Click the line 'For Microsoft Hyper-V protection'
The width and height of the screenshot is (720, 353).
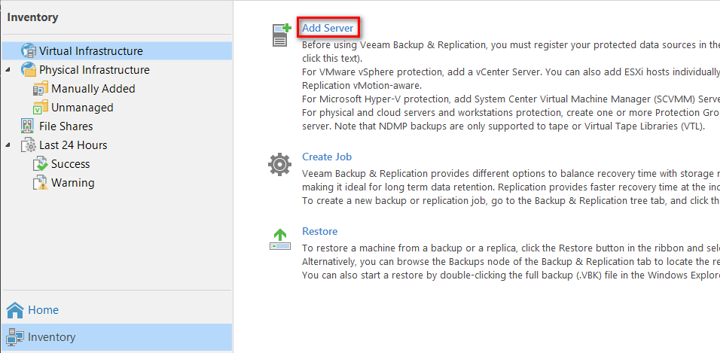point(511,99)
